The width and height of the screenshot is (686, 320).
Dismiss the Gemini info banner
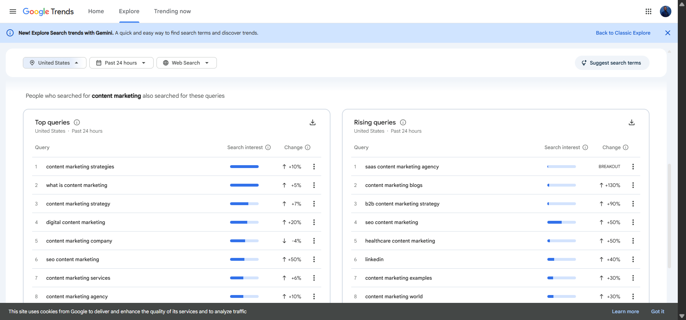668,33
